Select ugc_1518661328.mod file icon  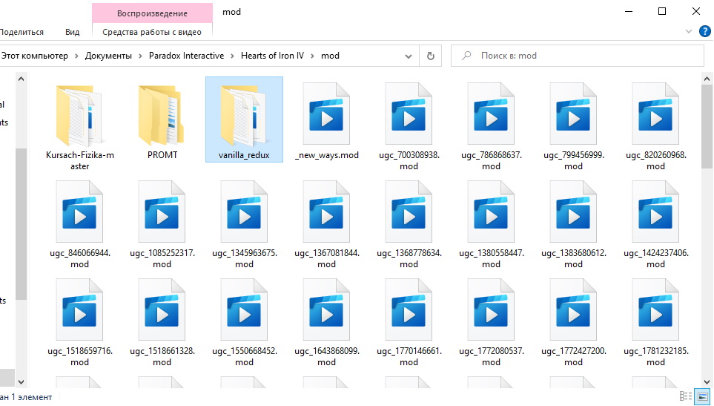[162, 310]
